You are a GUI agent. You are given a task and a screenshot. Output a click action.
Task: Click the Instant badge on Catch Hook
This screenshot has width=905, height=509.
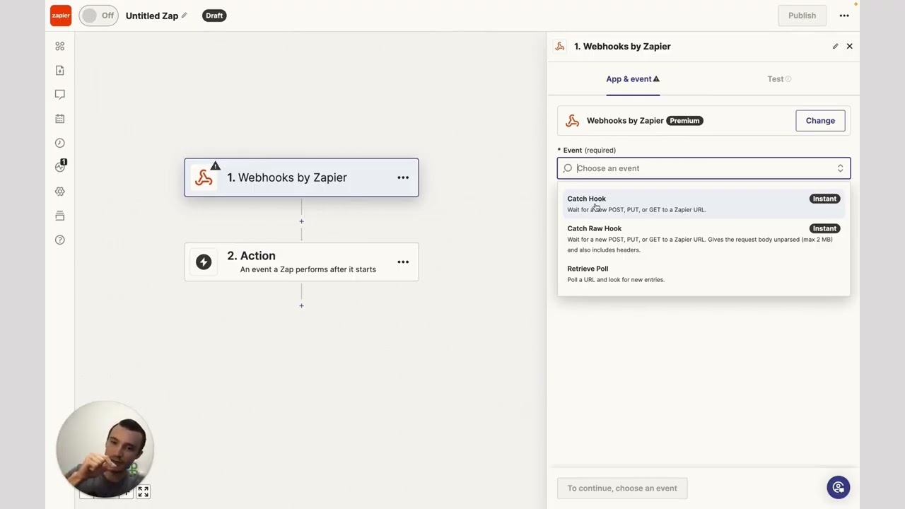pyautogui.click(x=824, y=199)
